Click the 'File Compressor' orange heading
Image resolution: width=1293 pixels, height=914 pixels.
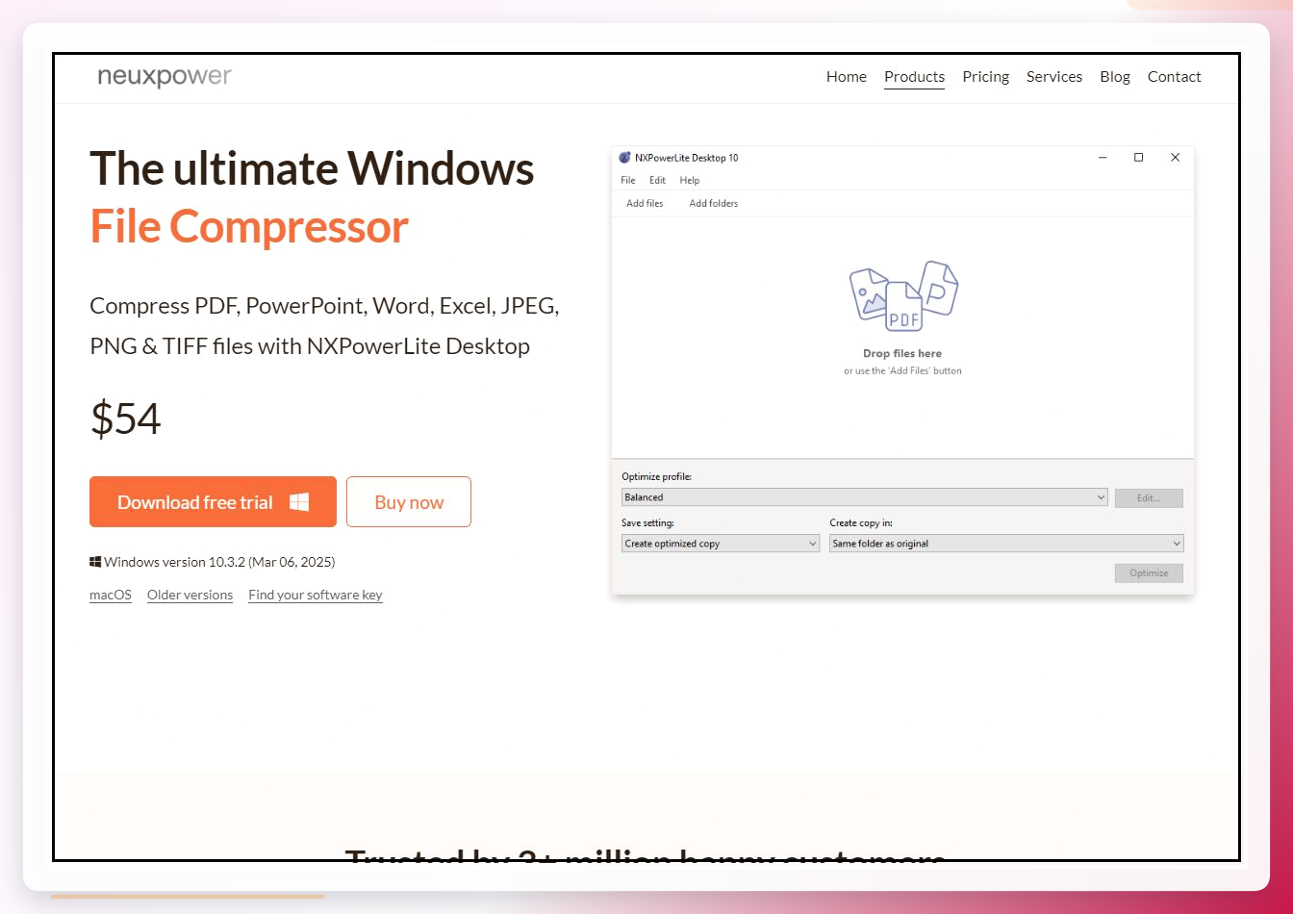click(249, 227)
